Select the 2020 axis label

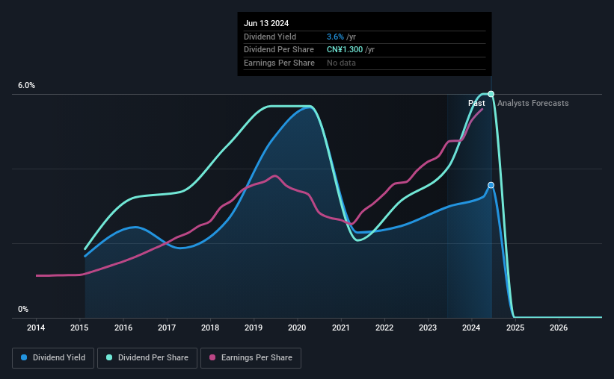(297, 328)
